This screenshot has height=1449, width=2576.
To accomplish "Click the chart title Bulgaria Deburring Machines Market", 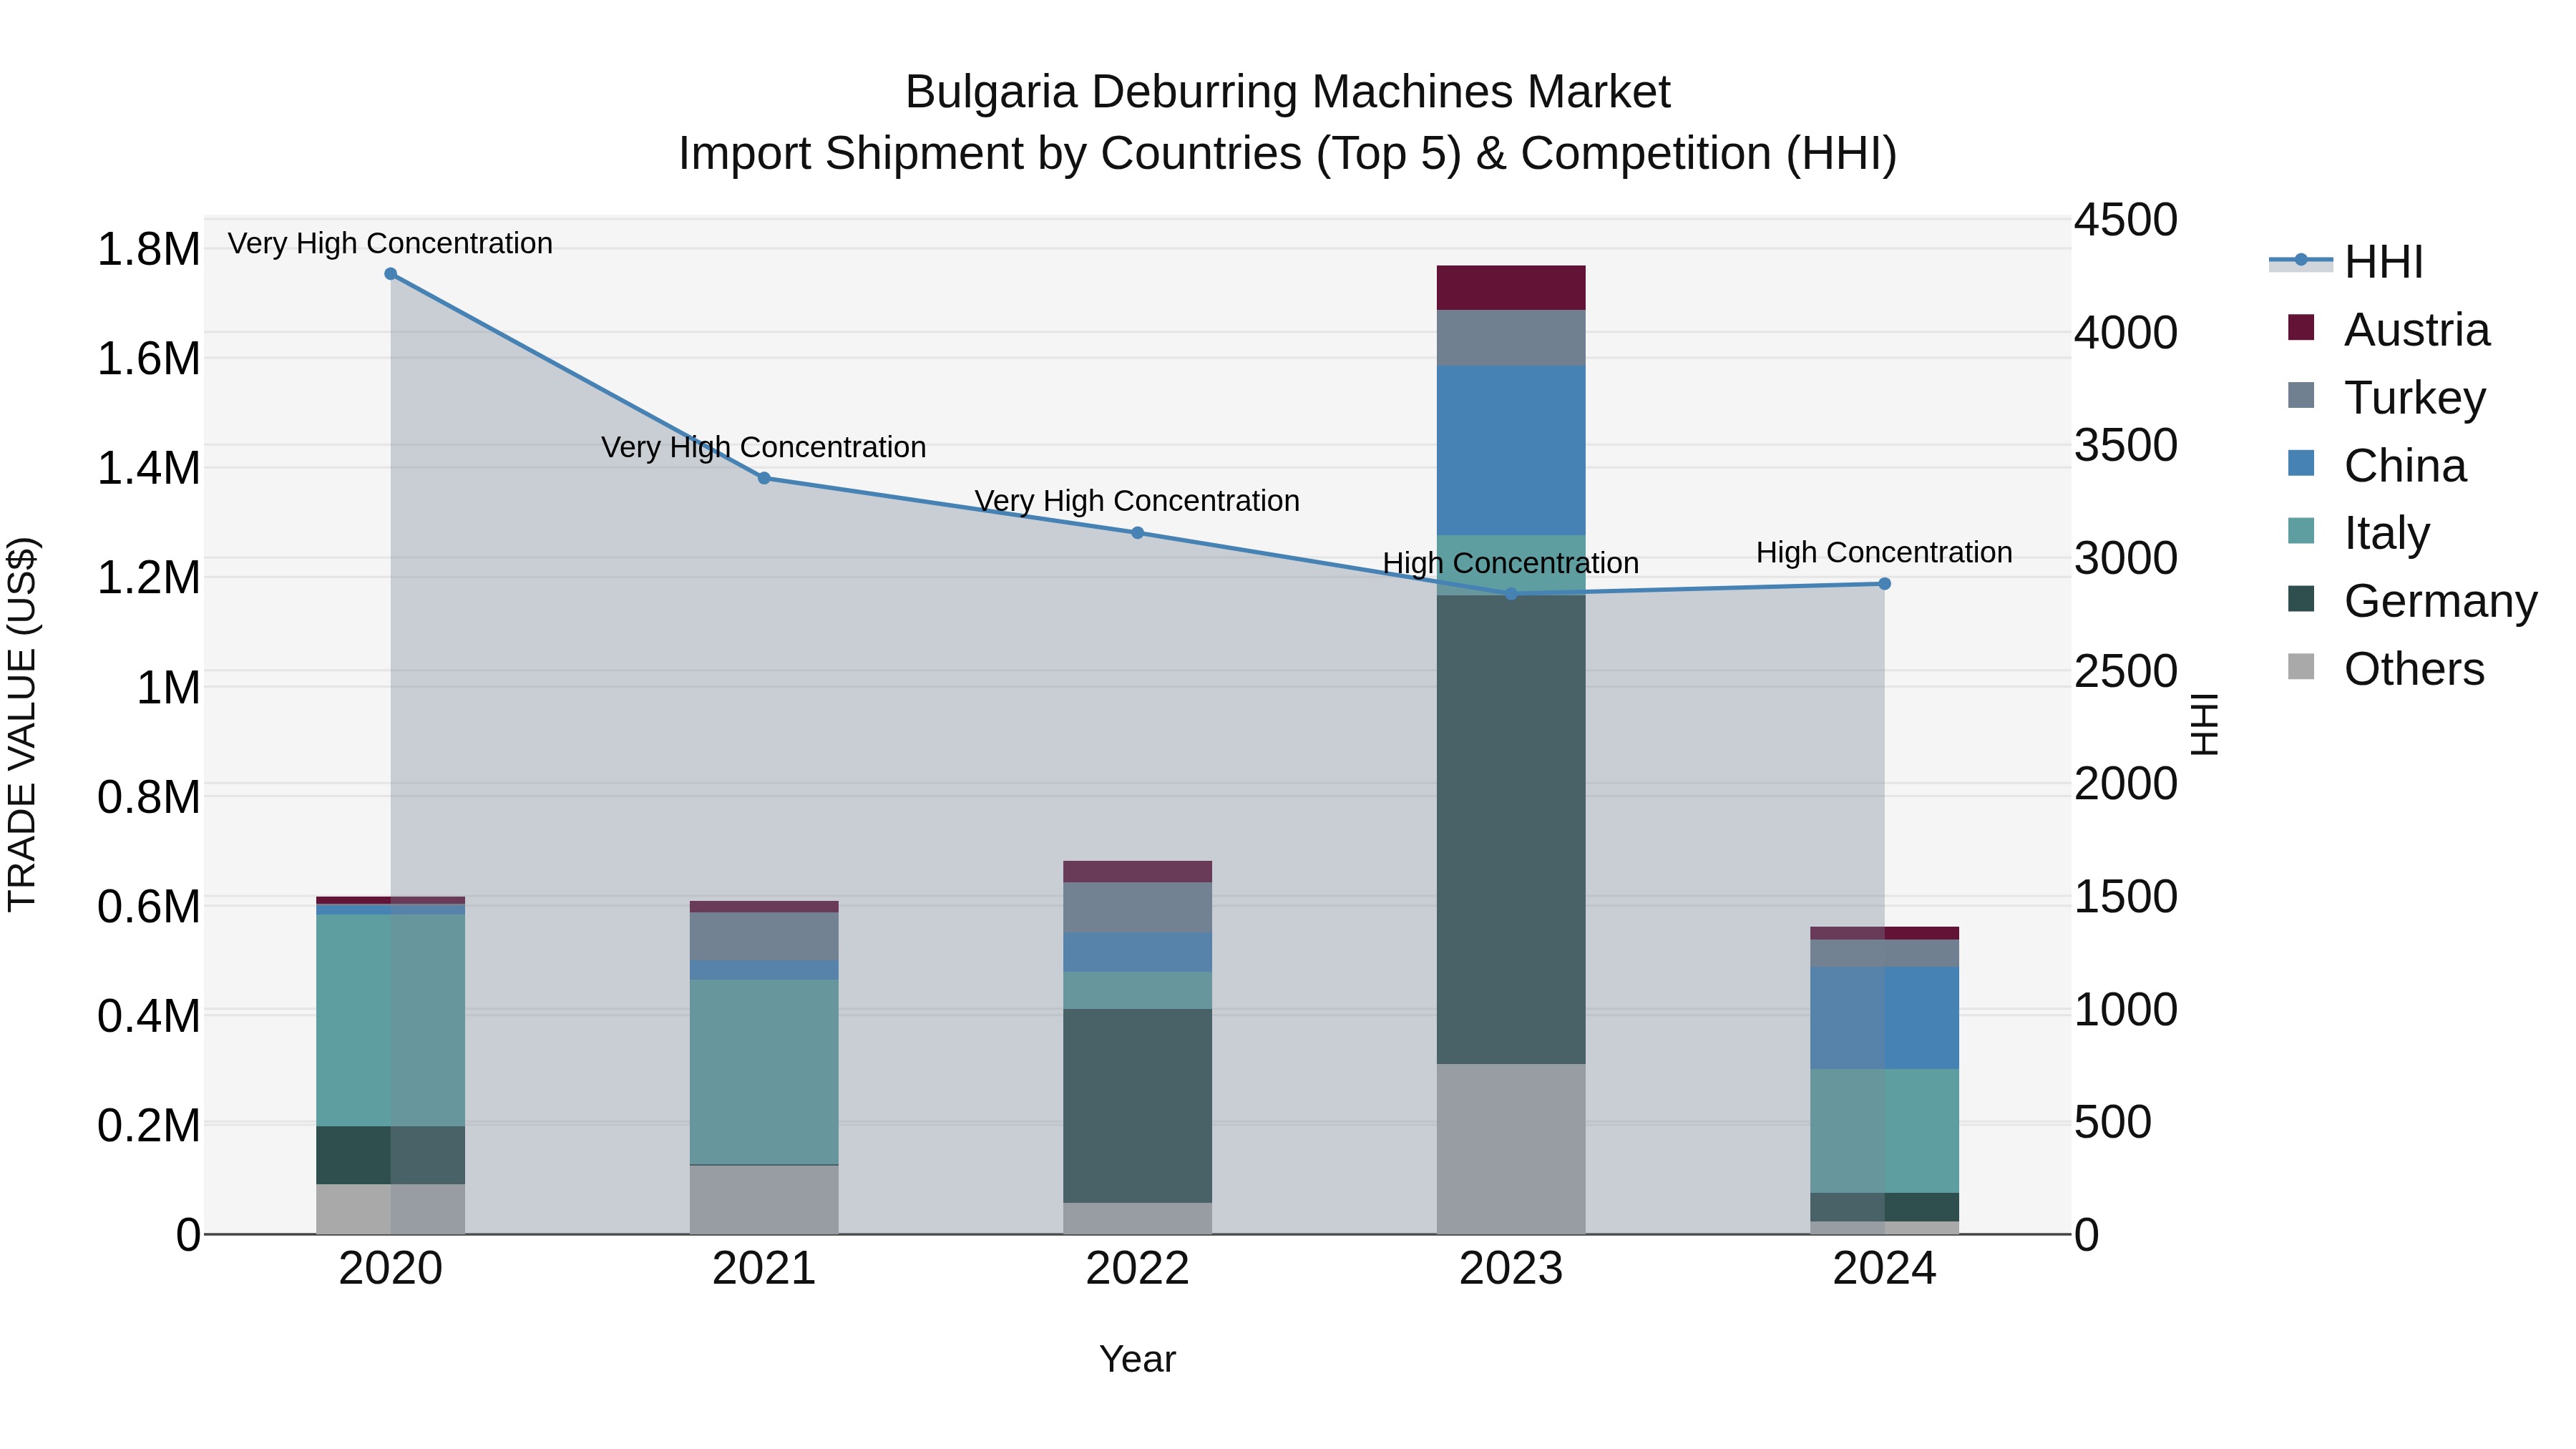I will tap(1288, 91).
